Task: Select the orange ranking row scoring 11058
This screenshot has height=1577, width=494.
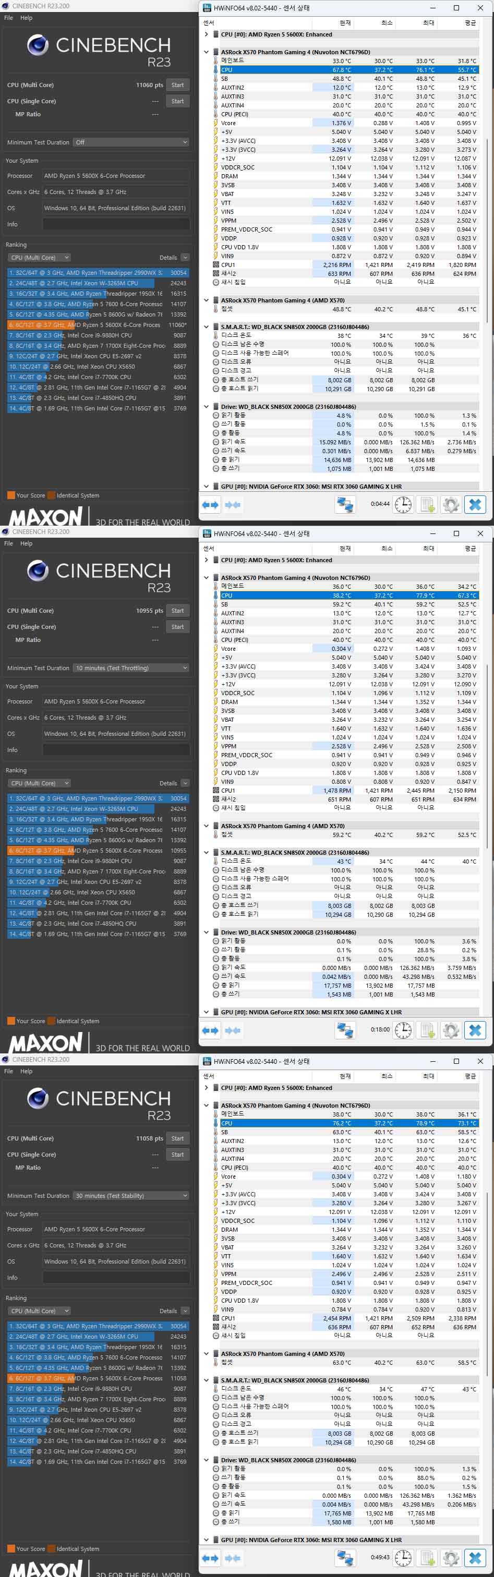Action: coord(98,1379)
